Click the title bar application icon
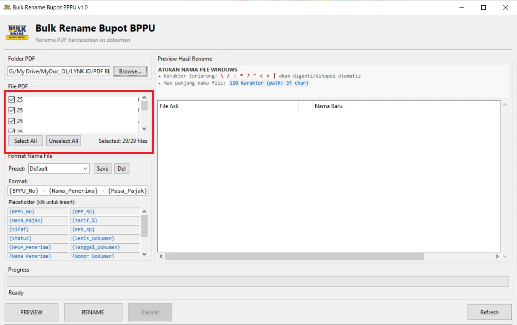This screenshot has width=517, height=325. [7, 7]
